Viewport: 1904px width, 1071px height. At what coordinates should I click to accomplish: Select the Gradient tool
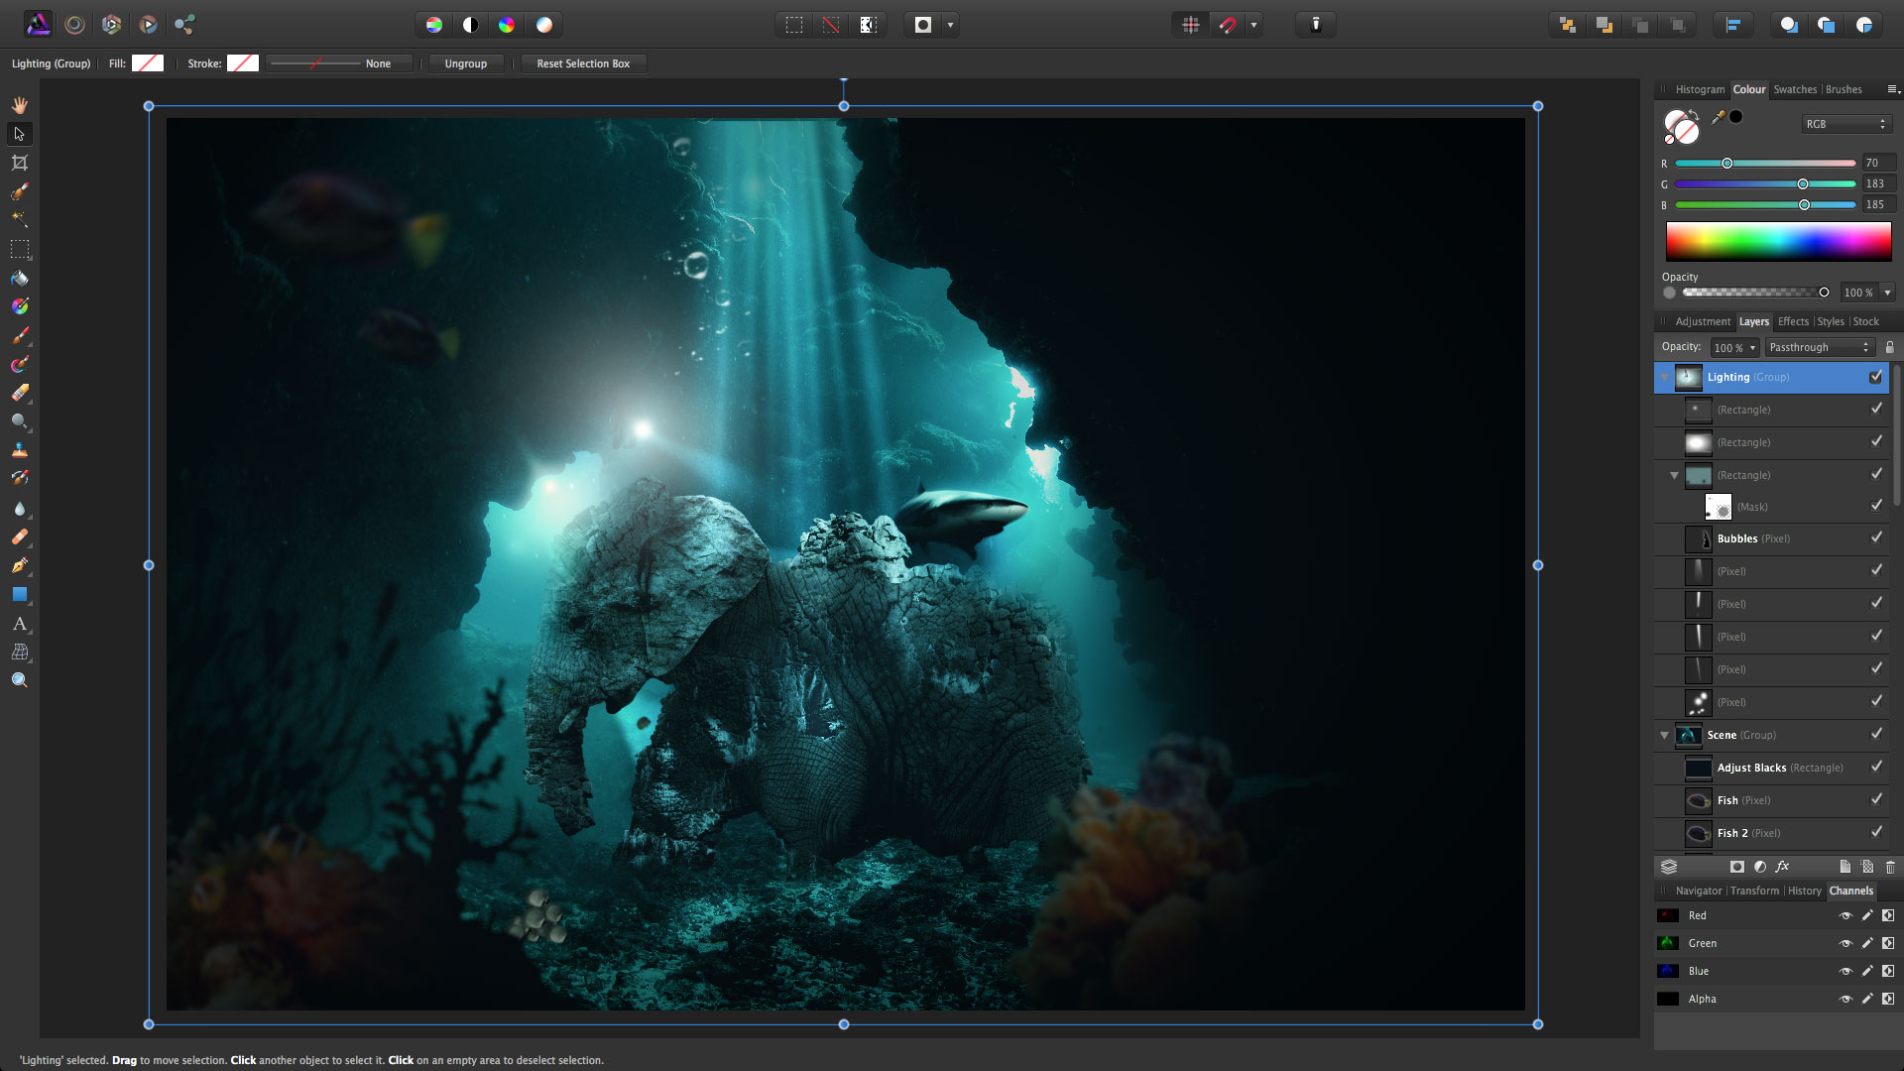20,306
